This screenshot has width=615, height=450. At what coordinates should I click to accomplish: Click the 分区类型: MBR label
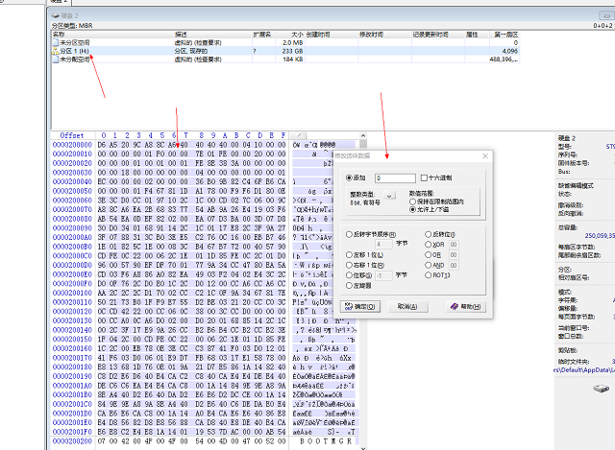[72, 26]
